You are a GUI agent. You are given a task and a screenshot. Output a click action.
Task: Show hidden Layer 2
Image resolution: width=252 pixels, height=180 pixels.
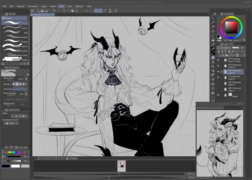[x=218, y=84]
